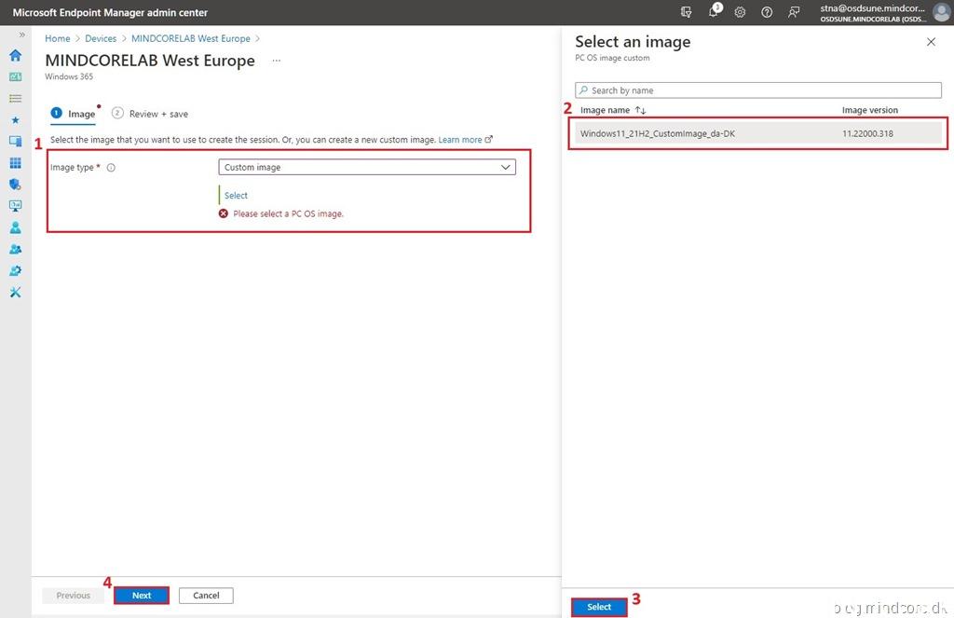Expand the left sidebar with the chevrons
954x618 pixels.
[21, 34]
